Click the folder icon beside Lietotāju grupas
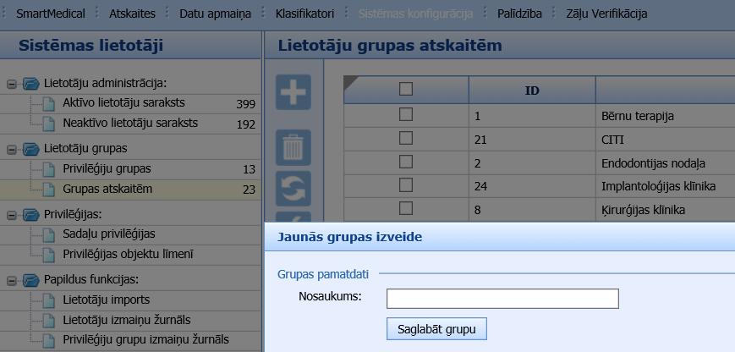Image resolution: width=735 pixels, height=352 pixels. tap(31, 148)
